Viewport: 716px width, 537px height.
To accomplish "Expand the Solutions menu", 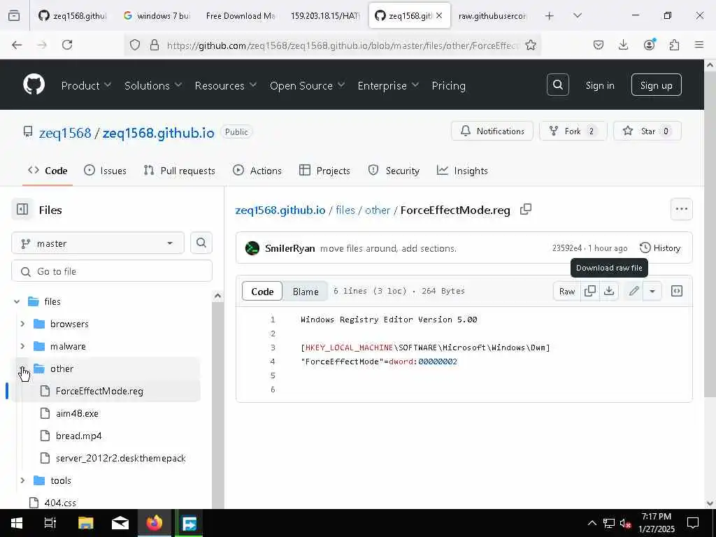I will coord(153,85).
